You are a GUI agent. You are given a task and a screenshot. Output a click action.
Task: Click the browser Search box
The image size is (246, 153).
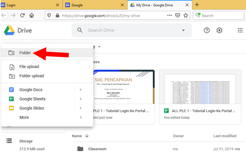218,15
